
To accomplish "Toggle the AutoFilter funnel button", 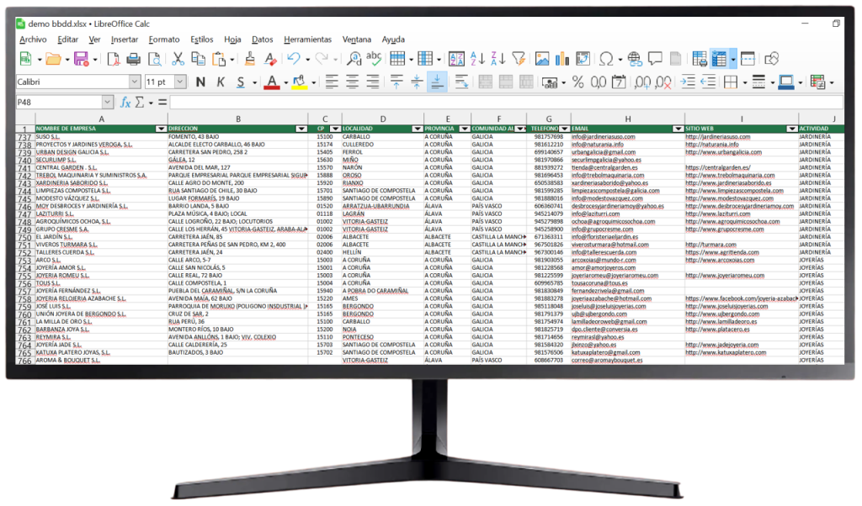I will [519, 59].
